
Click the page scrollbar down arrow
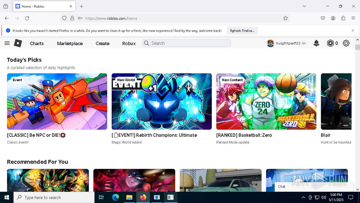pos(357,189)
